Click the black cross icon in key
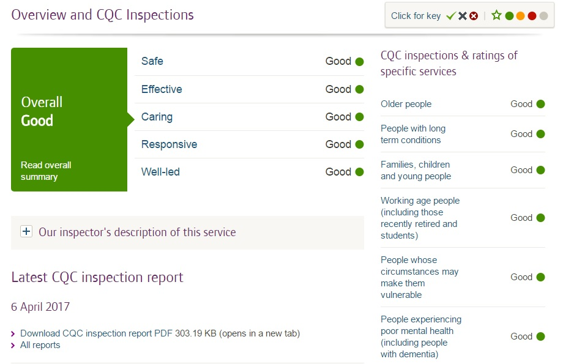Image resolution: width=563 pixels, height=364 pixels. (x=463, y=16)
